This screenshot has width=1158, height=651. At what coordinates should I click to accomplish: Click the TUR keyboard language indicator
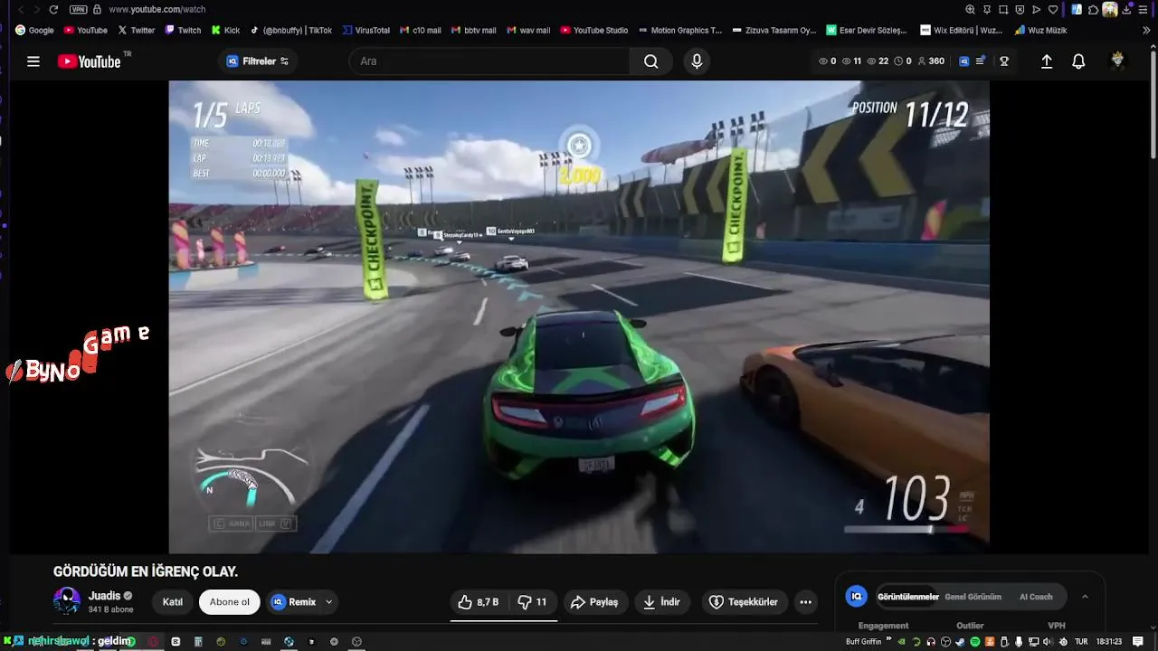coord(1080,642)
